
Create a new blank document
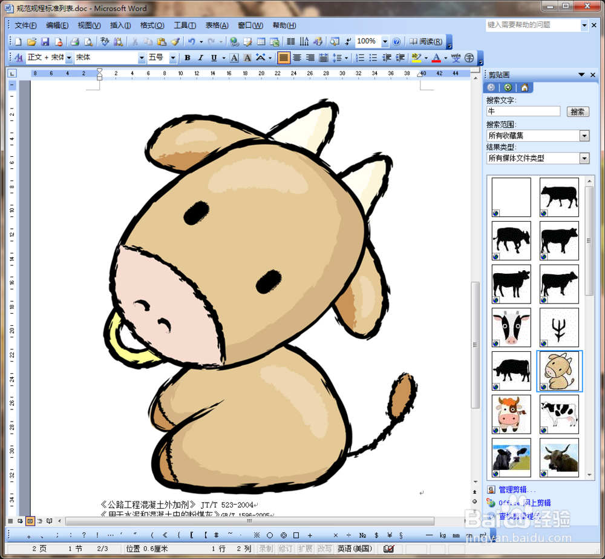(18, 41)
